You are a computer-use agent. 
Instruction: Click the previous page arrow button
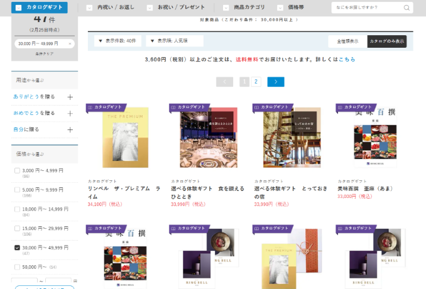[224, 82]
